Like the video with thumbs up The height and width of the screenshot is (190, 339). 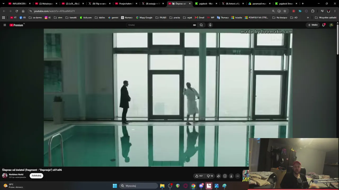click(199, 176)
